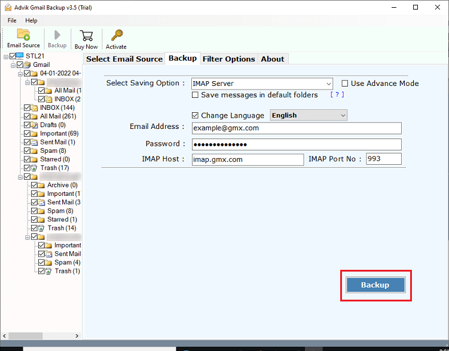Image resolution: width=449 pixels, height=351 pixels.
Task: Collapse the blurred folder node above Important
Action: coord(28,238)
